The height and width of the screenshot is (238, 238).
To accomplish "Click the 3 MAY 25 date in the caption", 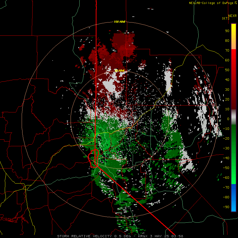I will 160,236.
